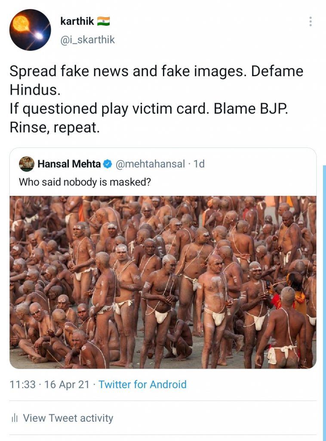This screenshot has height=441, width=326.
Task: Open the three-dot more options menu
Action: click(x=311, y=22)
